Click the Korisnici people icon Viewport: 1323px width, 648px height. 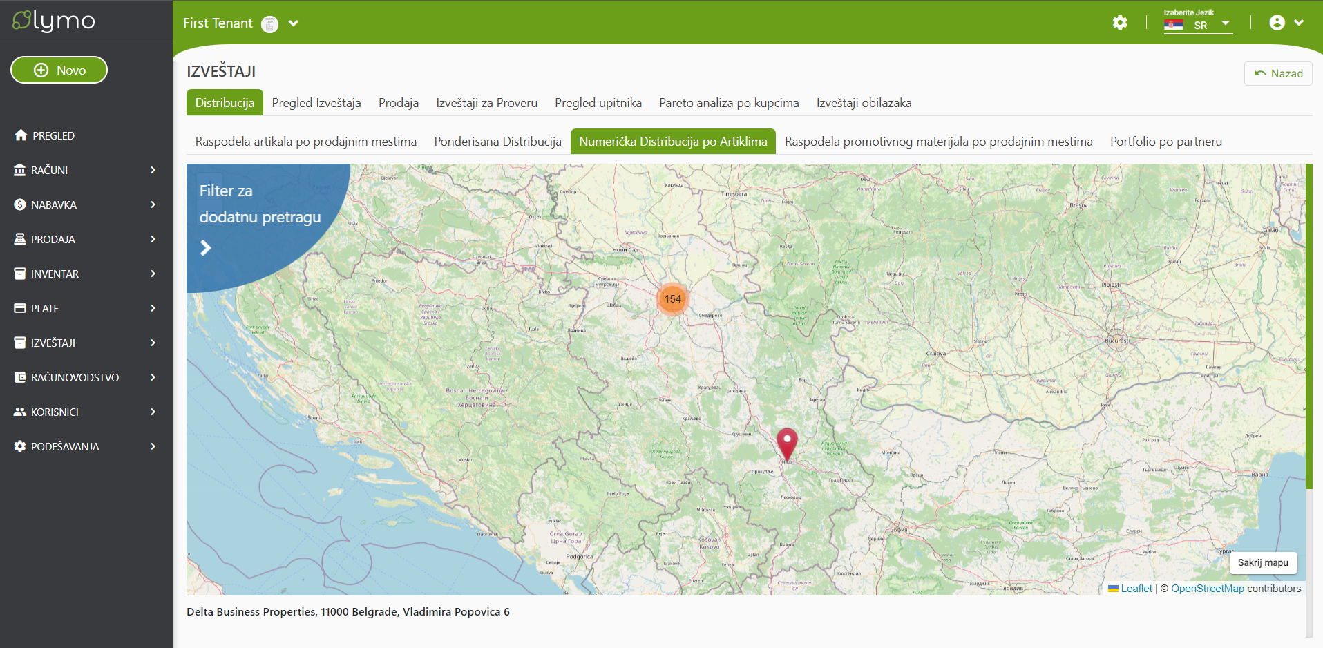coord(20,412)
